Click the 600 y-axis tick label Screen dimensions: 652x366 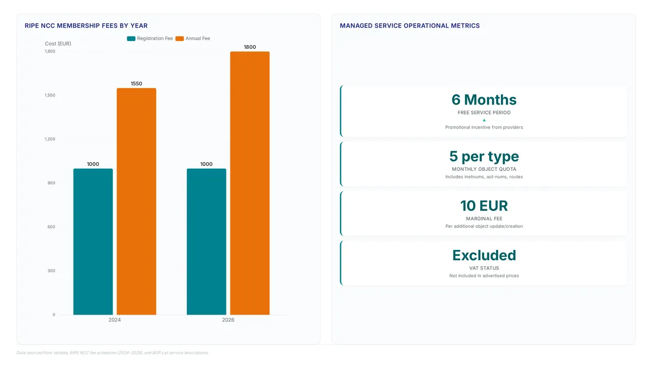(x=51, y=227)
